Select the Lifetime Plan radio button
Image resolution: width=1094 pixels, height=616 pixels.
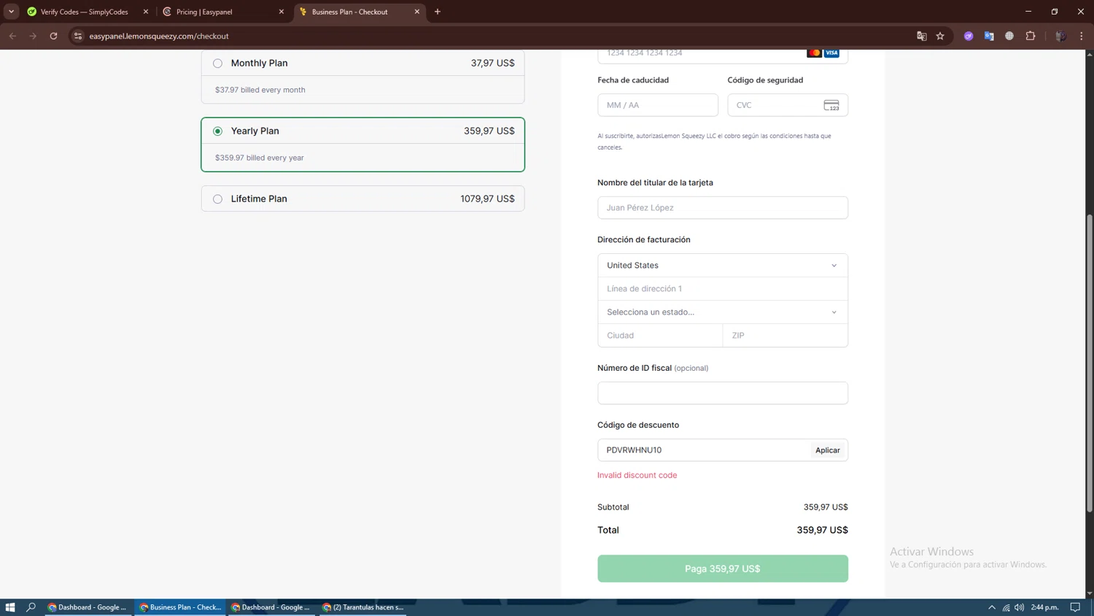click(217, 199)
